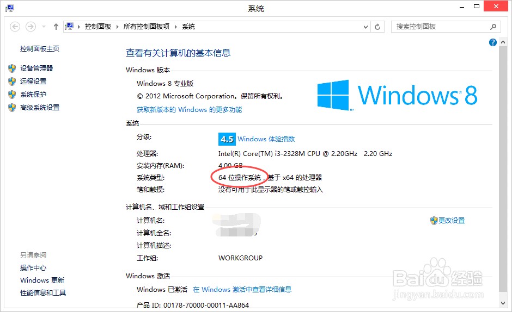Open 设备管理器 from sidebar
The image size is (512, 312).
[36, 68]
